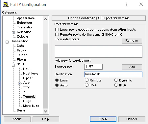Open the More bugs category

coord(31,106)
